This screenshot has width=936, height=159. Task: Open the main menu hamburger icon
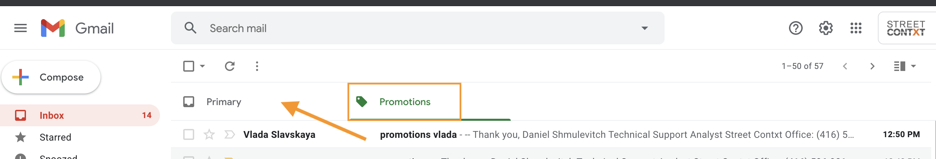pyautogui.click(x=21, y=28)
